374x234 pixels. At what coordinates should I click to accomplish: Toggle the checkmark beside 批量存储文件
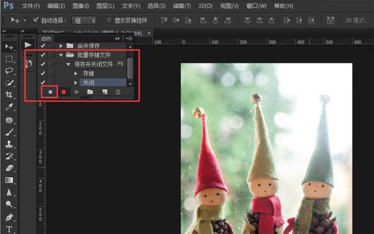(x=42, y=55)
